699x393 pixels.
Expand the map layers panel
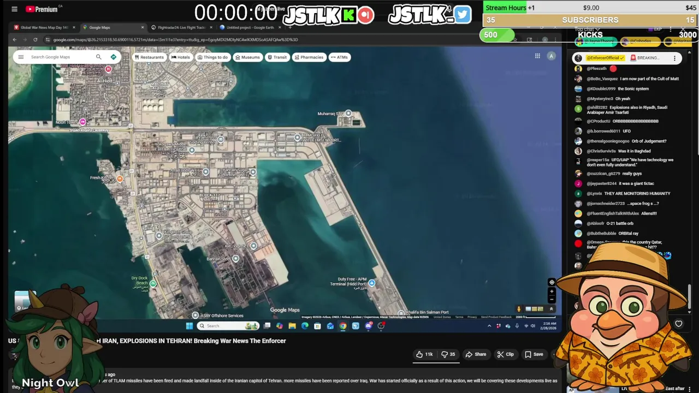(x=551, y=309)
